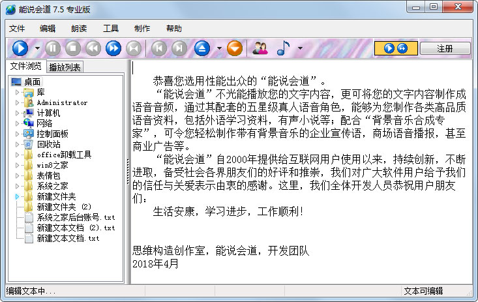Open the 编辑 menu
Screen dimensions: 478x302
tap(48, 28)
